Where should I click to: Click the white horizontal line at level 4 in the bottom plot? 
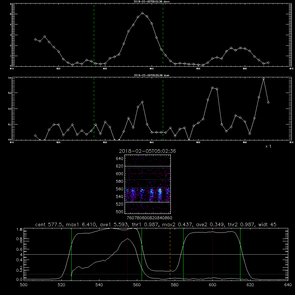point(156,254)
